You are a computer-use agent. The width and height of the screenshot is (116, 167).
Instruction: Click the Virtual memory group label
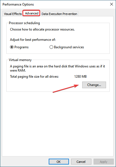pyautogui.click(x=20, y=60)
